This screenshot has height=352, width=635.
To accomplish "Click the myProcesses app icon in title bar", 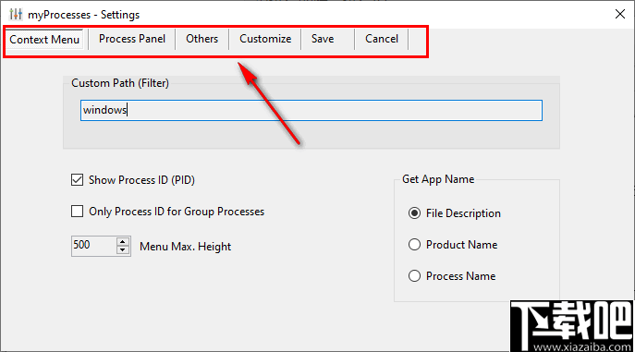I will [16, 15].
